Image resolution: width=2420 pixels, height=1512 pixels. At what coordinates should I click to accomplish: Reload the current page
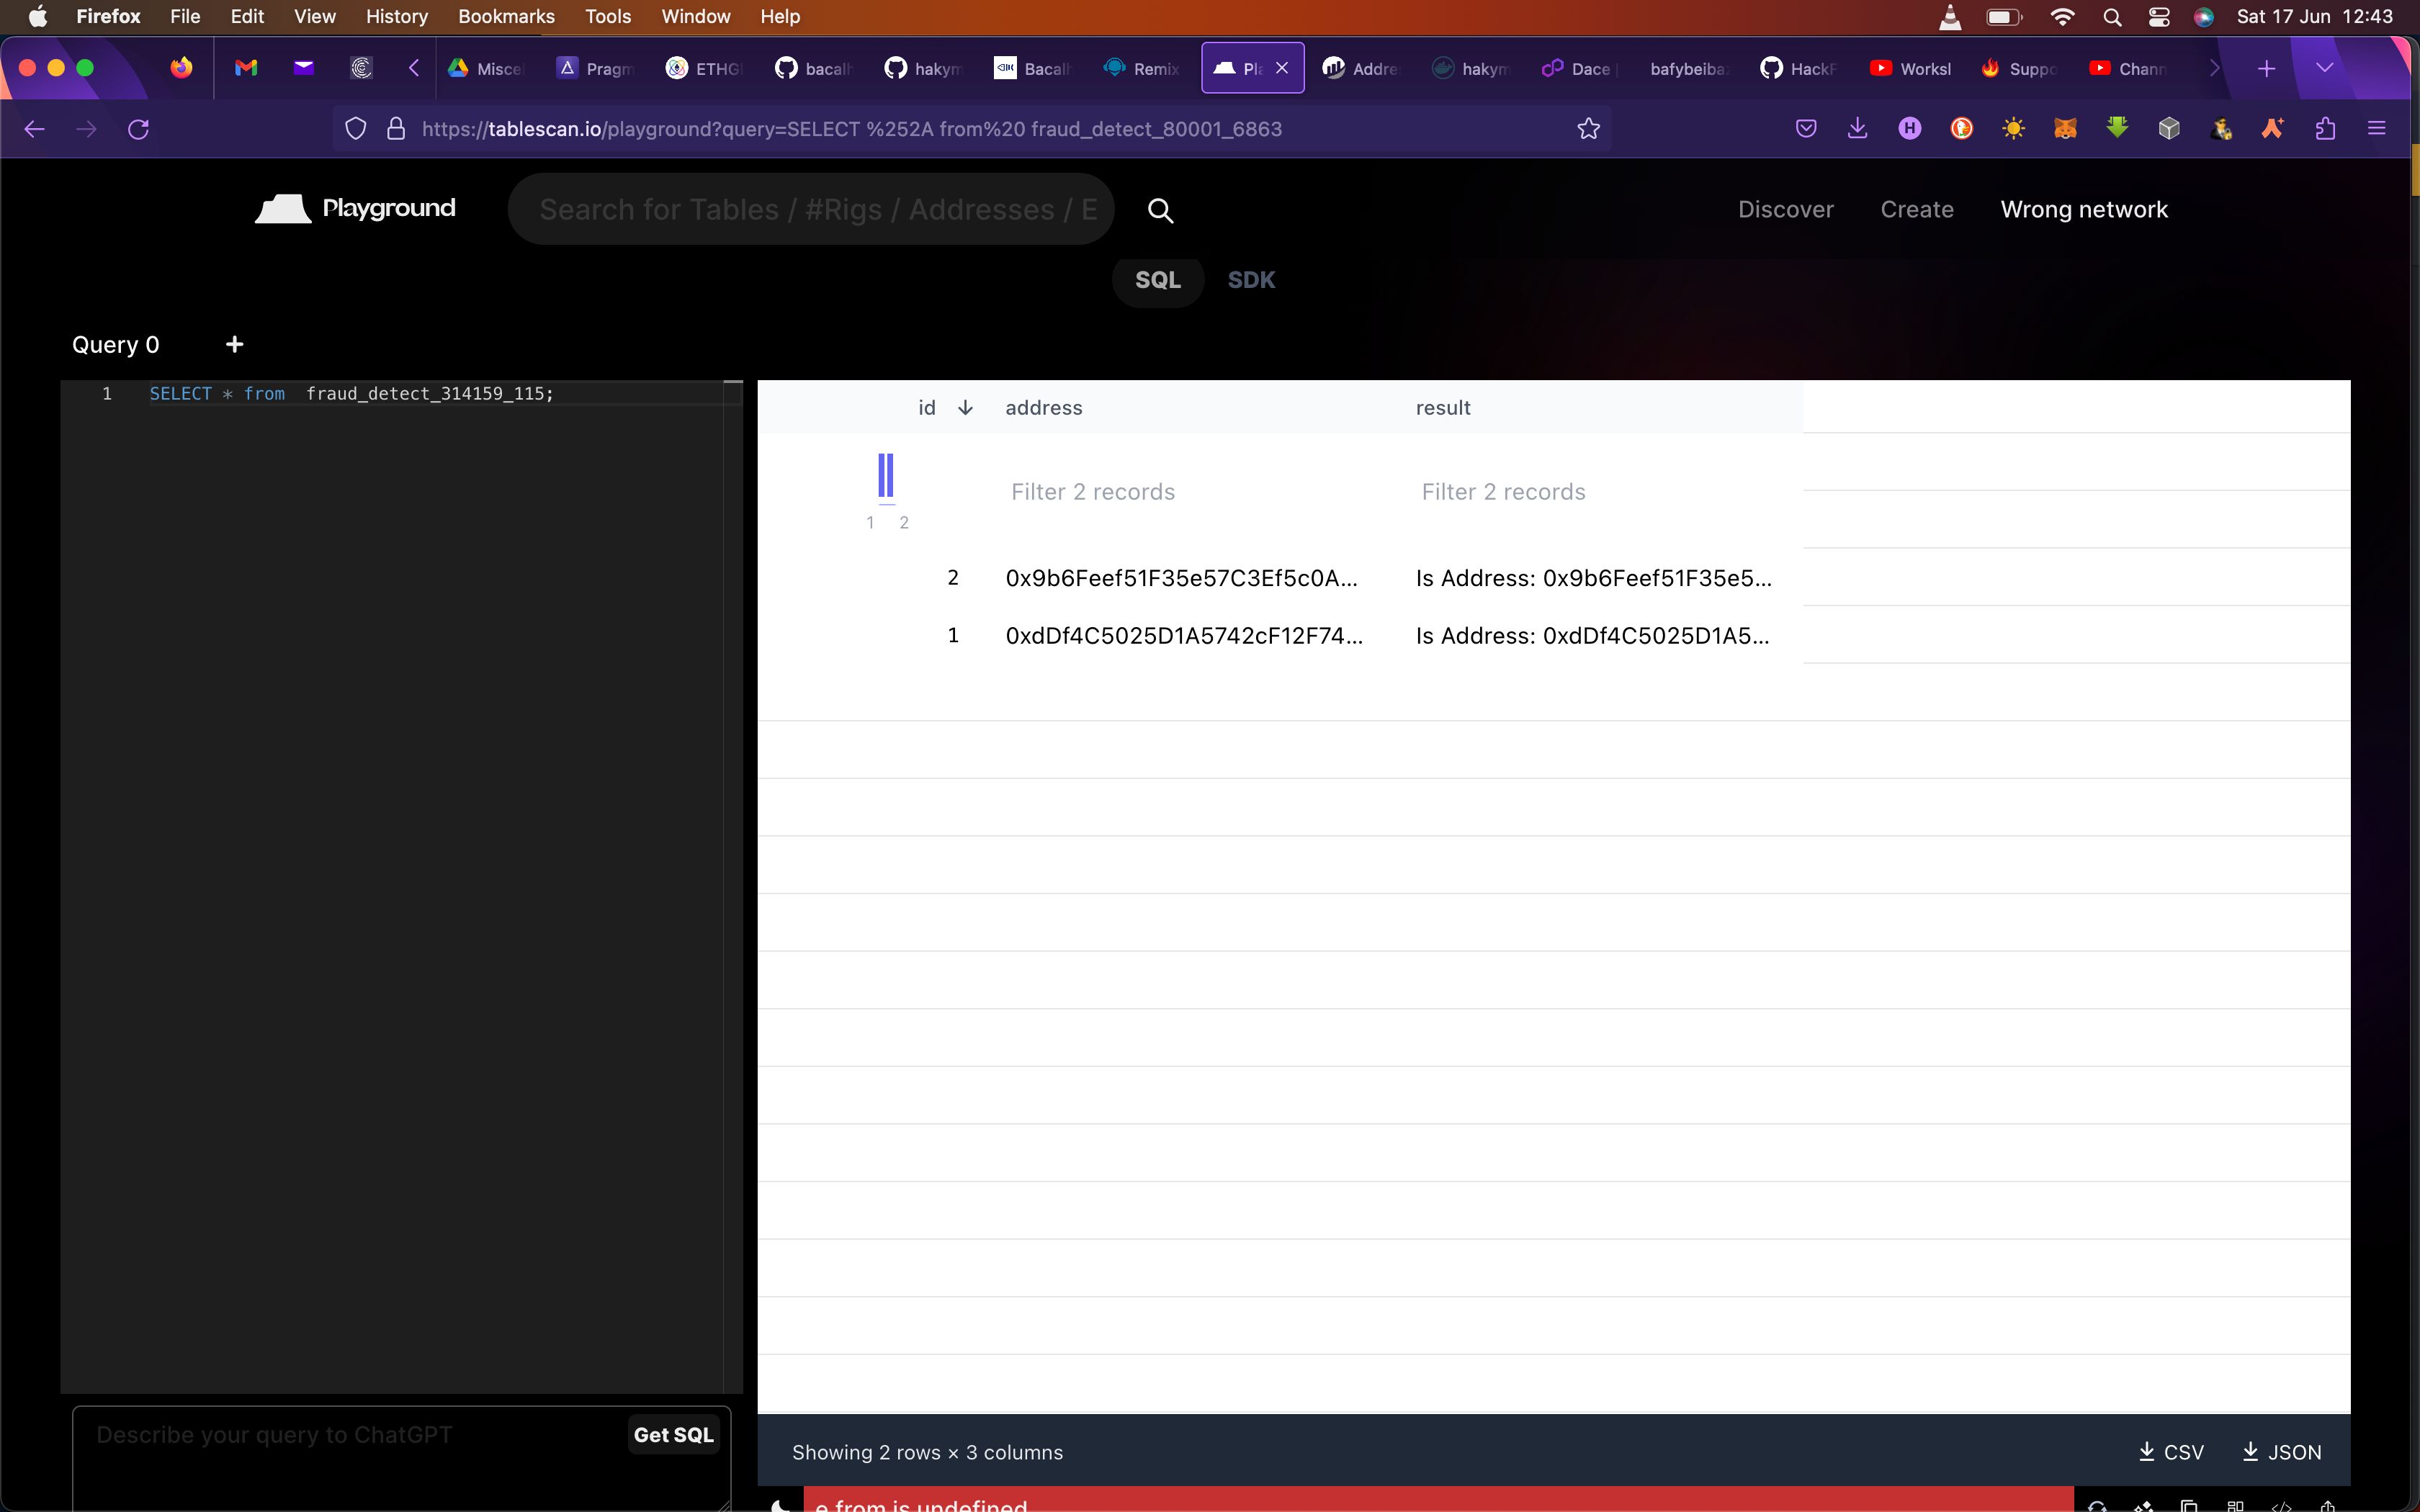coord(139,129)
